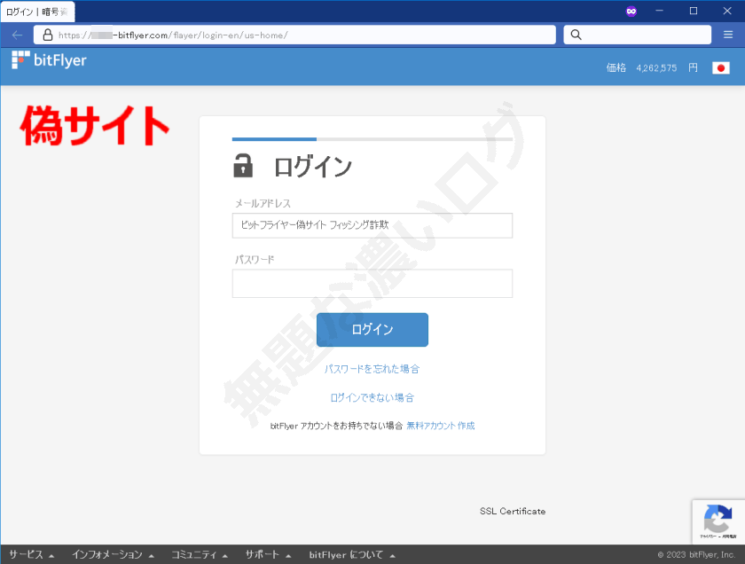Click the 価格 4,262,575 円 price text
The image size is (745, 564).
[652, 68]
